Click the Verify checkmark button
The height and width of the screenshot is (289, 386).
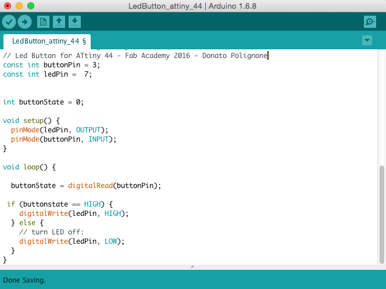click(x=9, y=22)
